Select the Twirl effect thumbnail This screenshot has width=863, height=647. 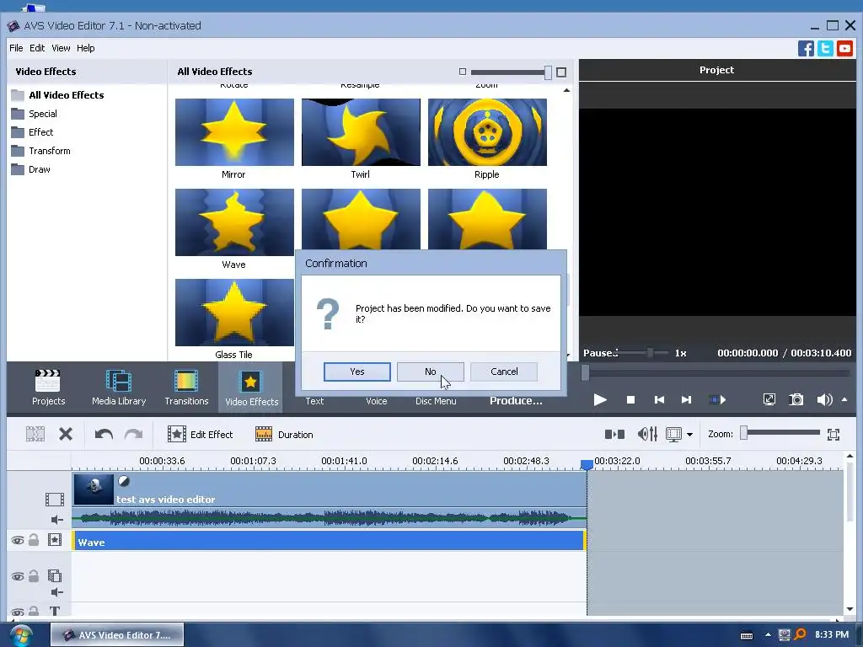[x=361, y=132]
